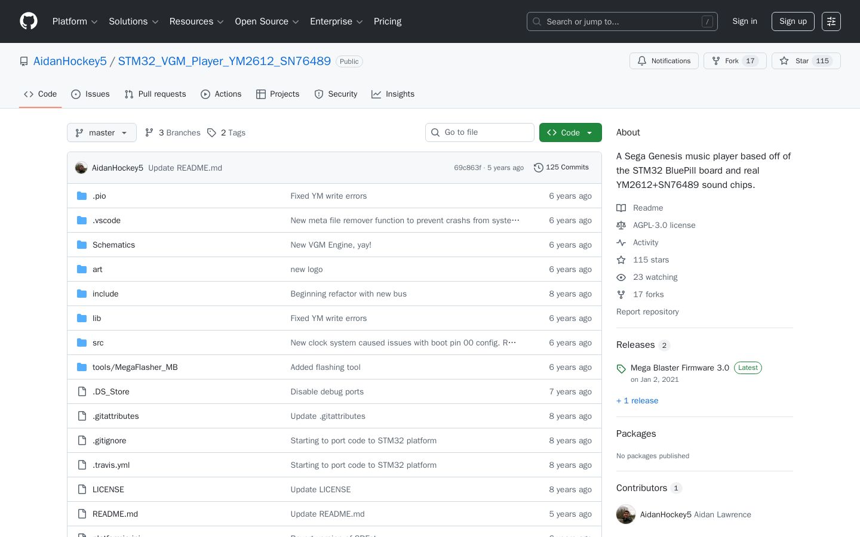Click the Schematics folder icon

pyautogui.click(x=82, y=245)
